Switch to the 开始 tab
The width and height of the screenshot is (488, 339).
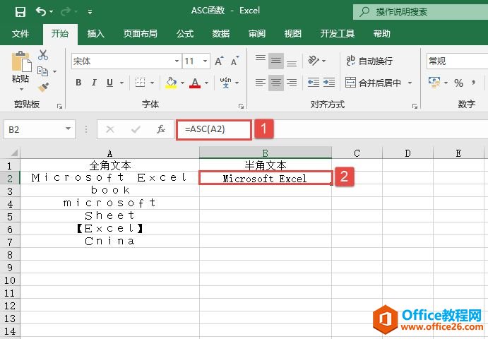point(60,33)
